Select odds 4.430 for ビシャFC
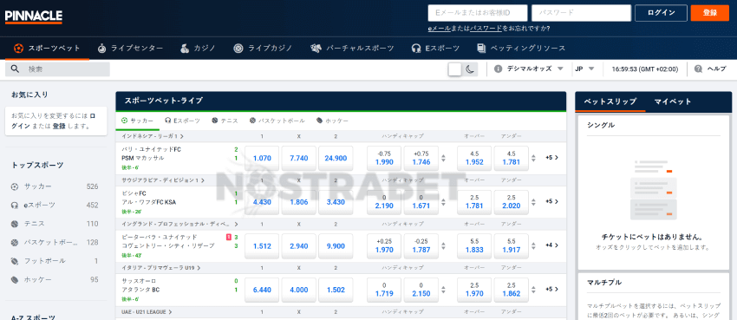 [x=262, y=202]
